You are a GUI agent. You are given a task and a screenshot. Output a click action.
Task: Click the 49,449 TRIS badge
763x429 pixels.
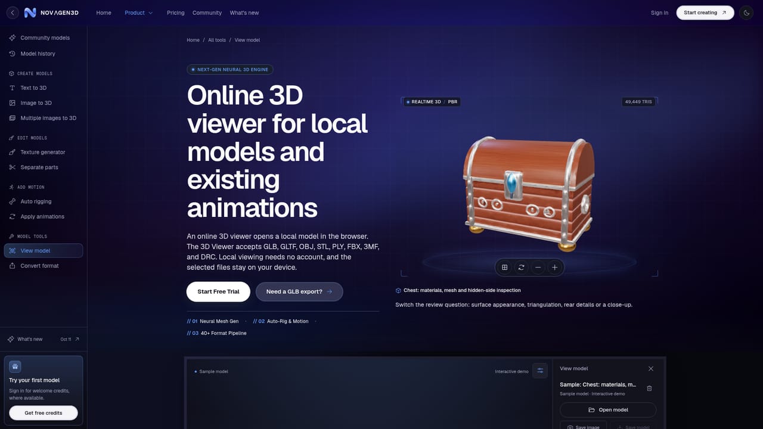(638, 102)
